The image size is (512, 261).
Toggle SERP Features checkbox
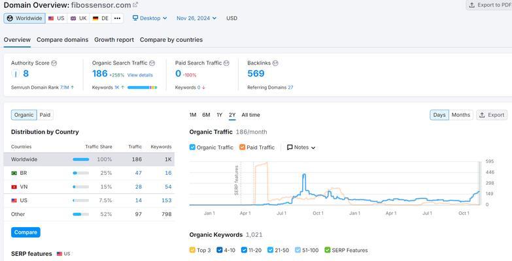click(327, 251)
